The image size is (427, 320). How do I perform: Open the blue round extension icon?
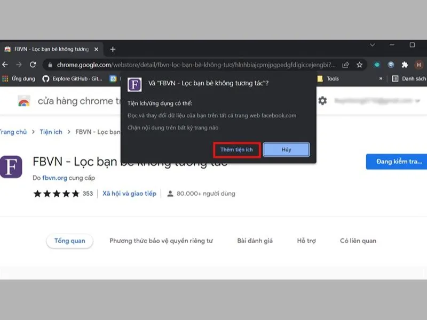pos(391,65)
